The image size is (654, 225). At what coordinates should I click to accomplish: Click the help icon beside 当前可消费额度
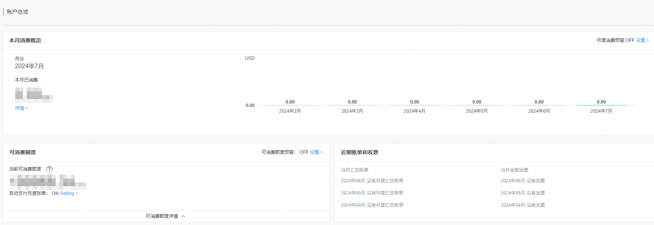tap(49, 169)
